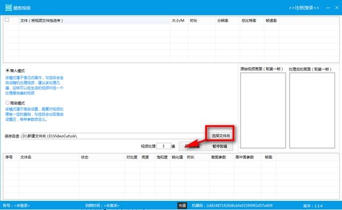Click the 总比特率 column header
This screenshot has width=342, height=210.
click(252, 20)
